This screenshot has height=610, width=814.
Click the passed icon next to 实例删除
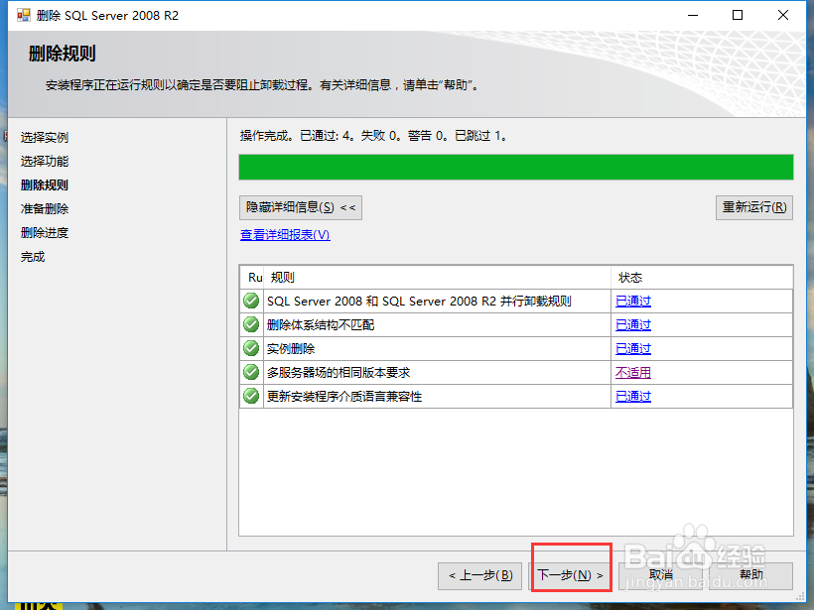pos(251,348)
